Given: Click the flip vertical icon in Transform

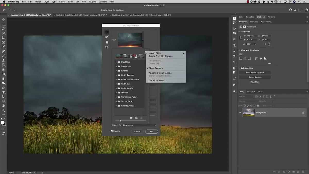Looking at the screenshot, I should click(269, 44).
